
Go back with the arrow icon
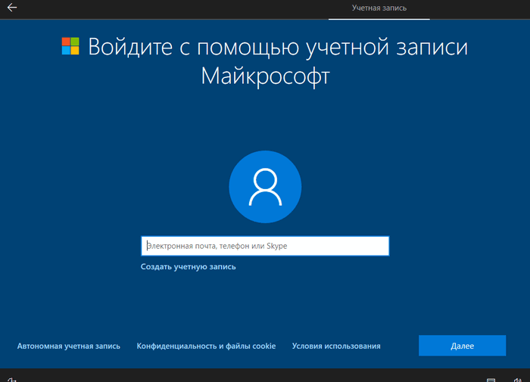point(12,8)
